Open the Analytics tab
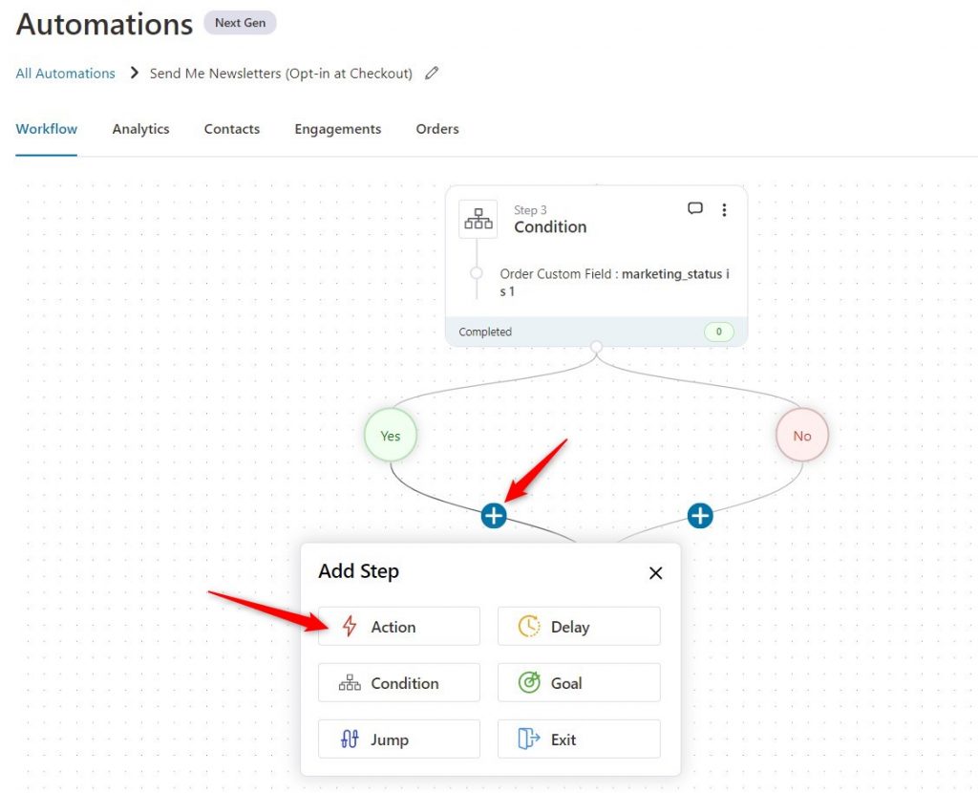 141,129
